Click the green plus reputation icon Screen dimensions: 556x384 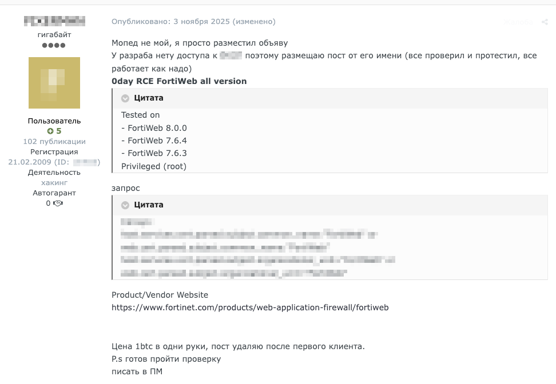(50, 131)
